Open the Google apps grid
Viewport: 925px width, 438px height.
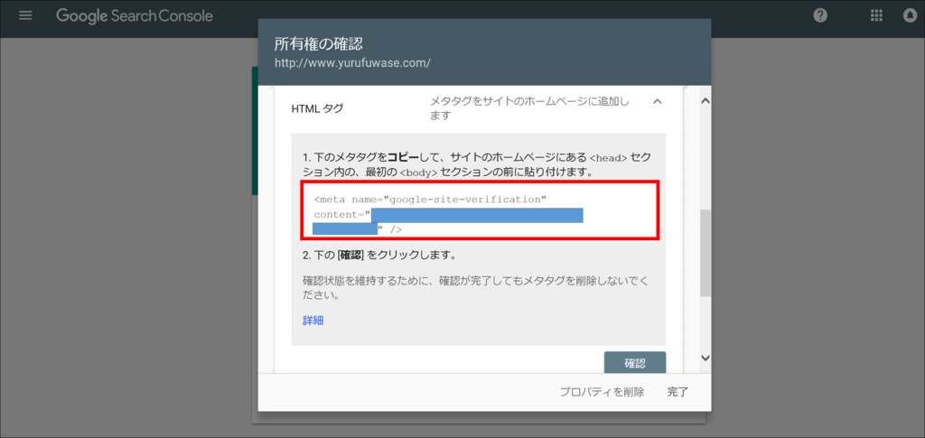(x=876, y=16)
